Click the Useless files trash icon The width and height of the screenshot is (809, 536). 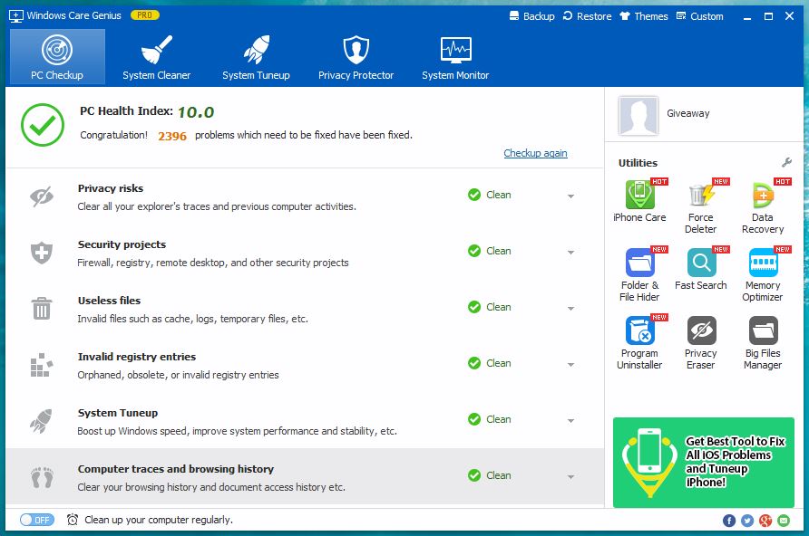pos(42,308)
